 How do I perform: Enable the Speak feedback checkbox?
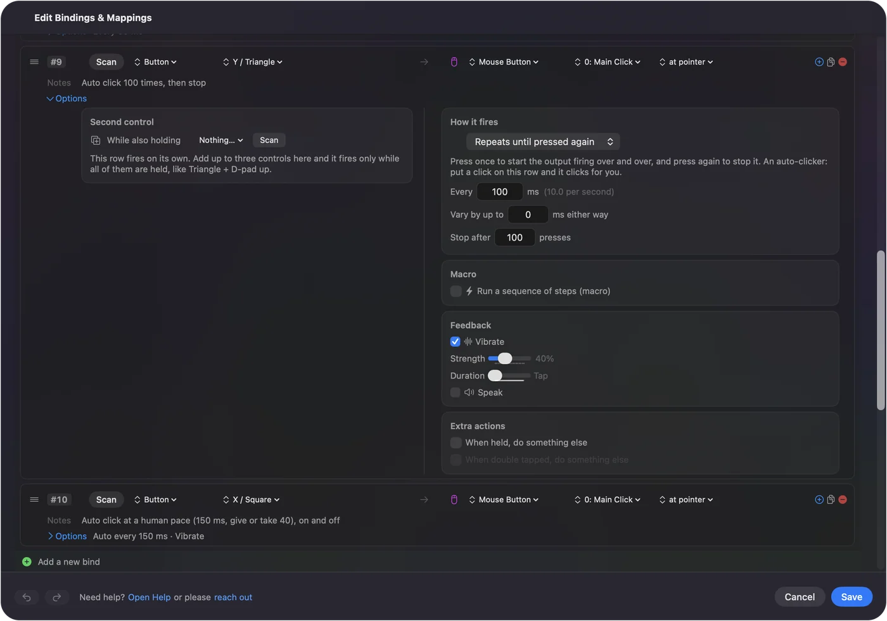(x=455, y=392)
